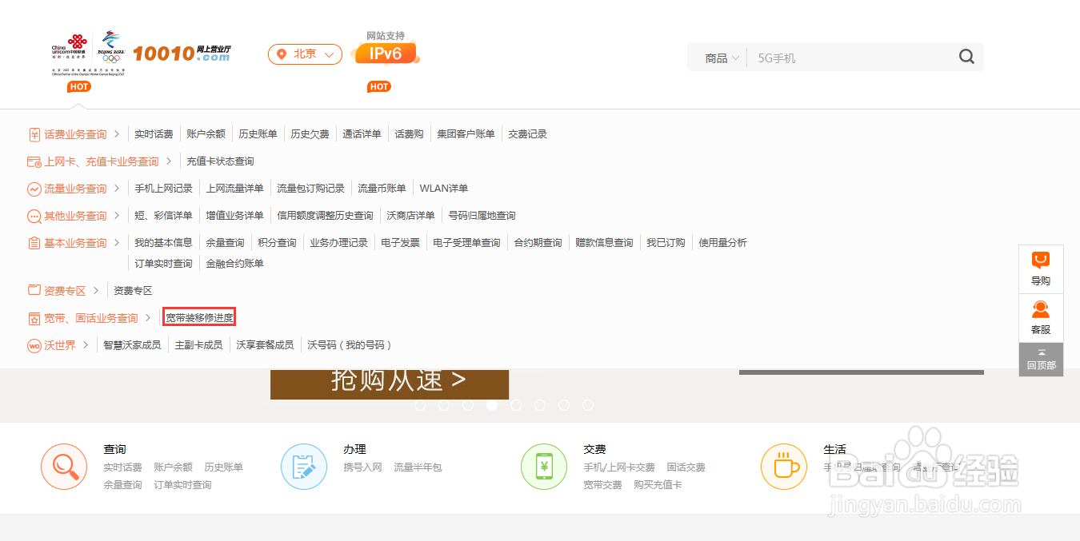This screenshot has width=1080, height=541.
Task: Click the 抢购从速 banner link
Action: tap(389, 384)
